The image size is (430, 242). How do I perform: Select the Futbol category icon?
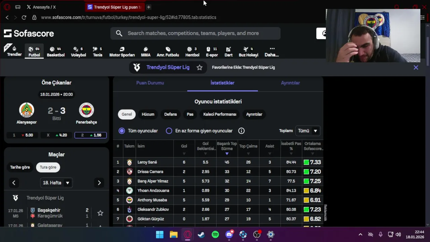(34, 51)
